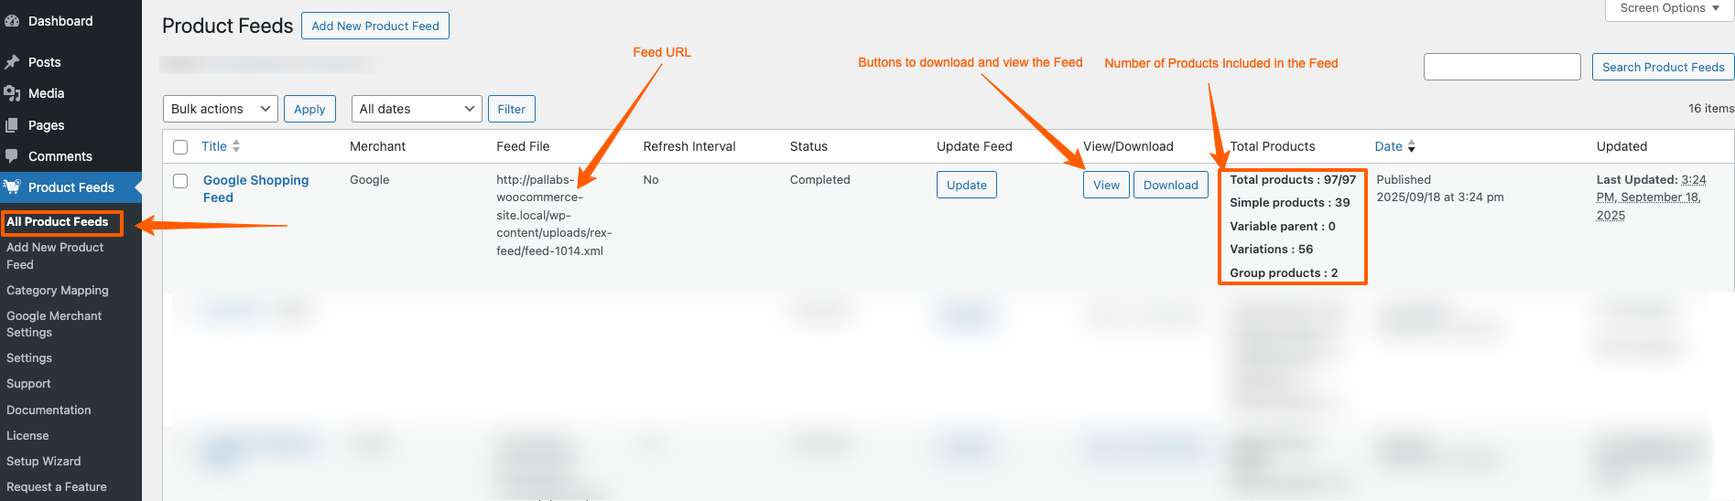The image size is (1735, 501).
Task: Open Category Mapping submenu item
Action: 58,291
